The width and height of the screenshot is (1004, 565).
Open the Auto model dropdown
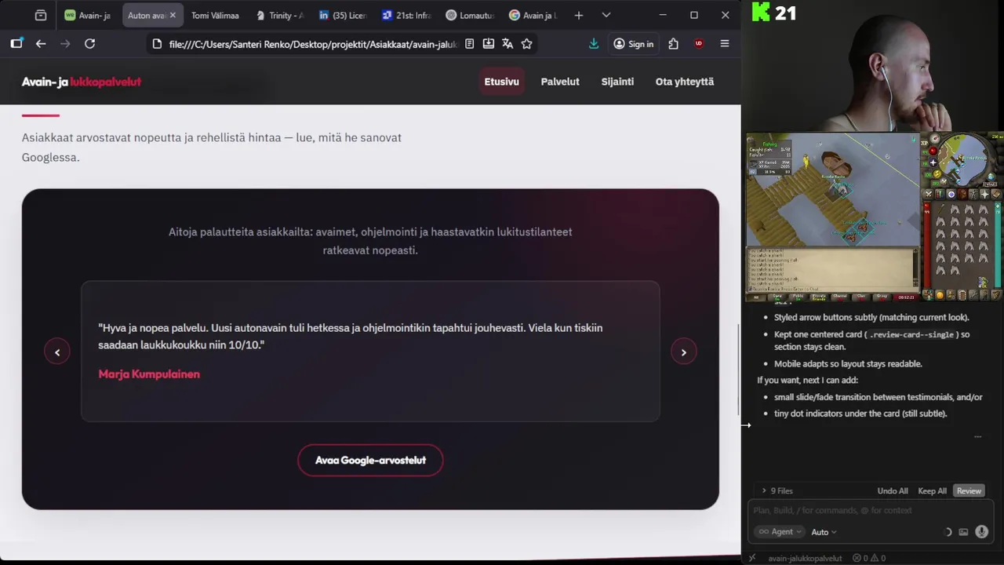(824, 532)
